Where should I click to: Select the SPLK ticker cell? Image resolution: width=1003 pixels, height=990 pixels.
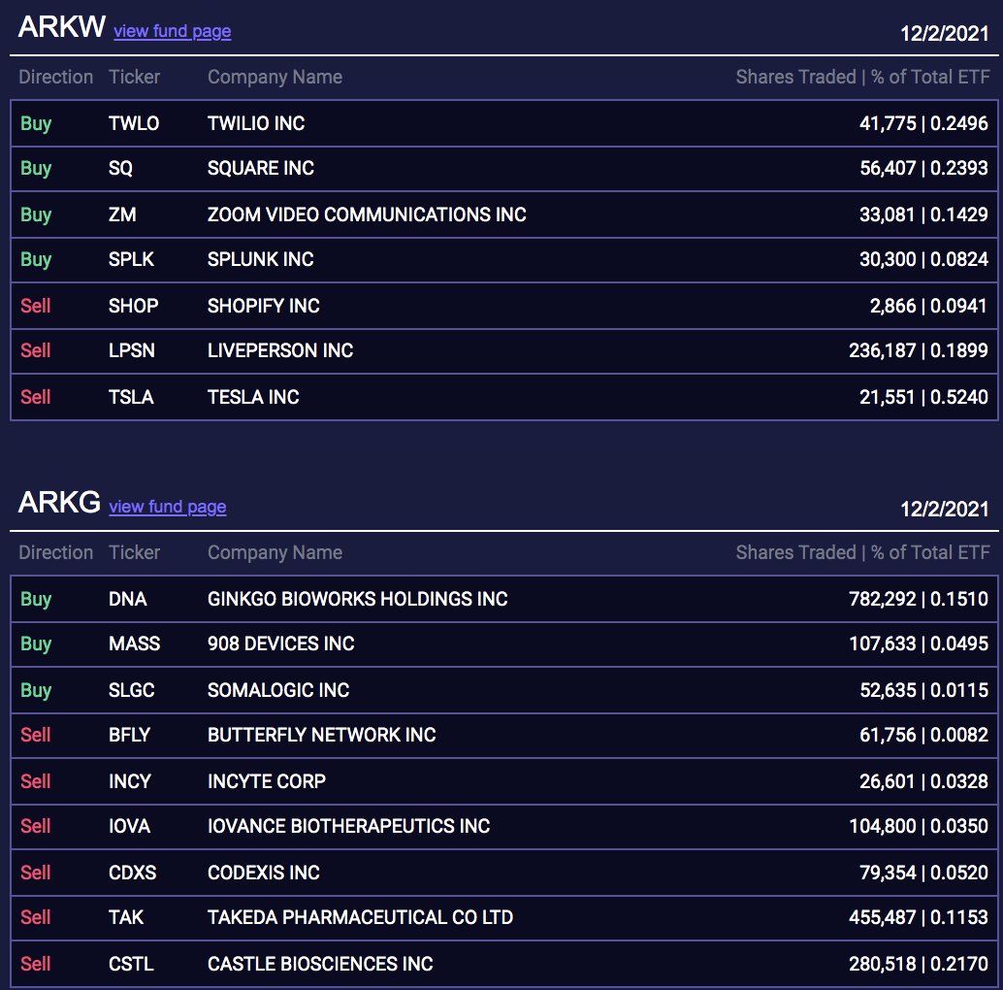131,259
